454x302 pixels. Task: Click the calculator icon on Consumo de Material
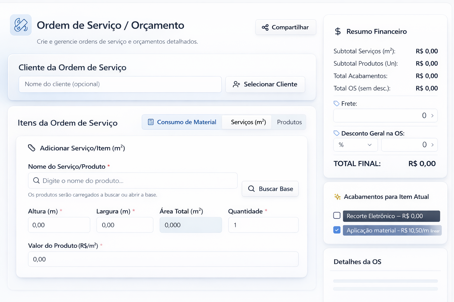tap(151, 122)
